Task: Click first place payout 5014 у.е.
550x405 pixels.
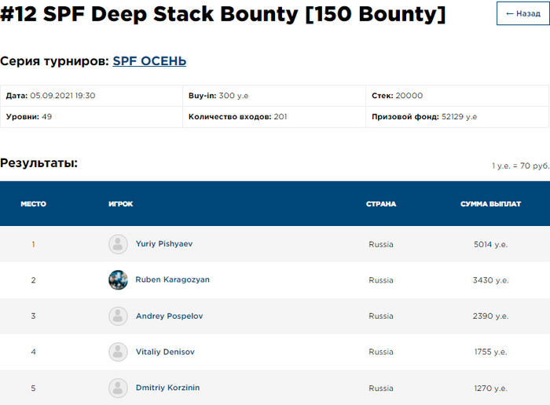Action: pyautogui.click(x=491, y=244)
